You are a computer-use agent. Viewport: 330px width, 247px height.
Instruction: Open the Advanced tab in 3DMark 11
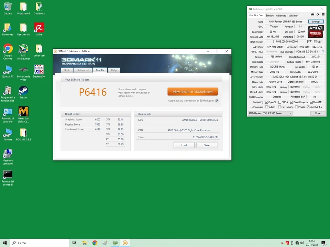click(x=83, y=70)
